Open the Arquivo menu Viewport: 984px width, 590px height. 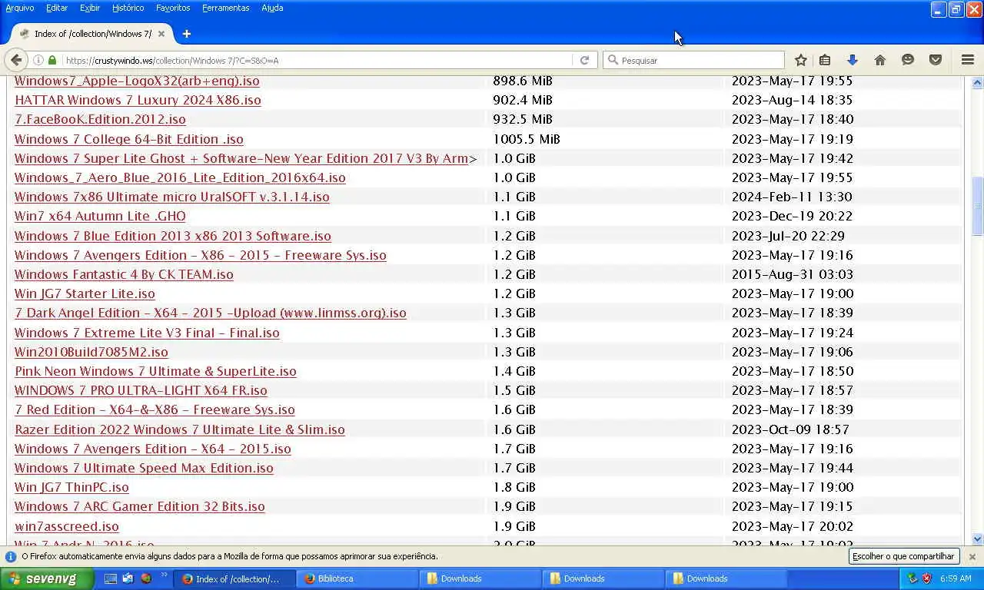20,8
